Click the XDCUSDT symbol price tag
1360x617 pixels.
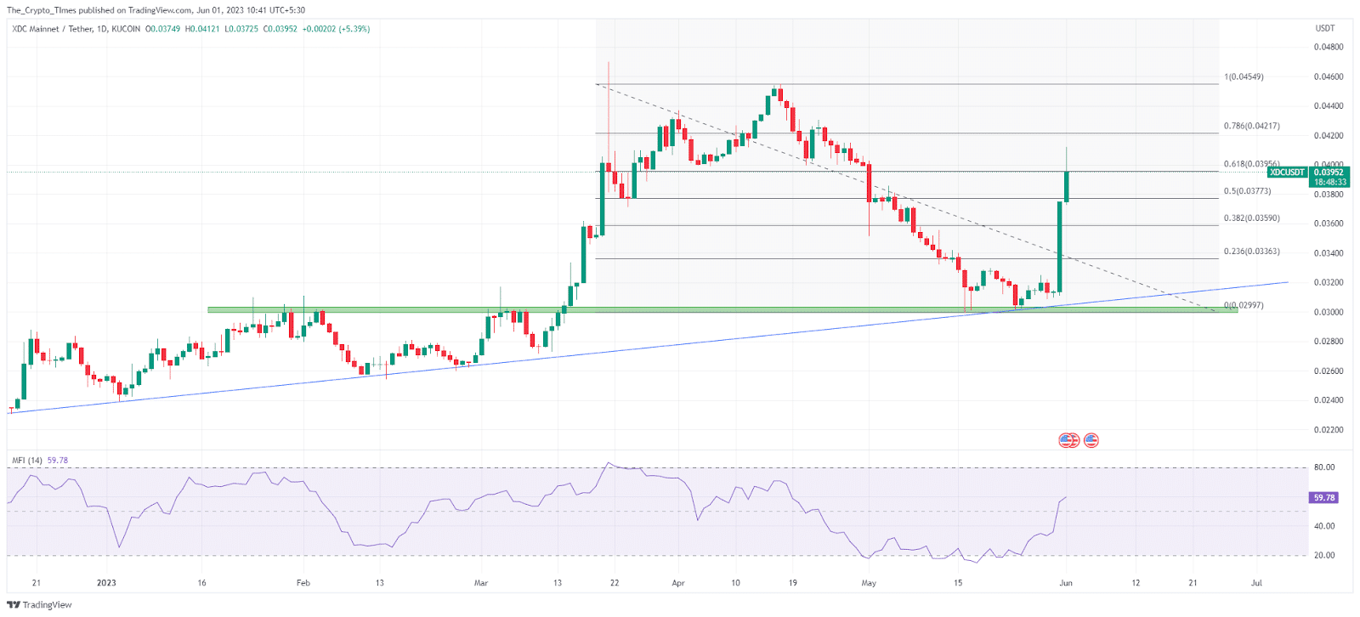click(1287, 173)
